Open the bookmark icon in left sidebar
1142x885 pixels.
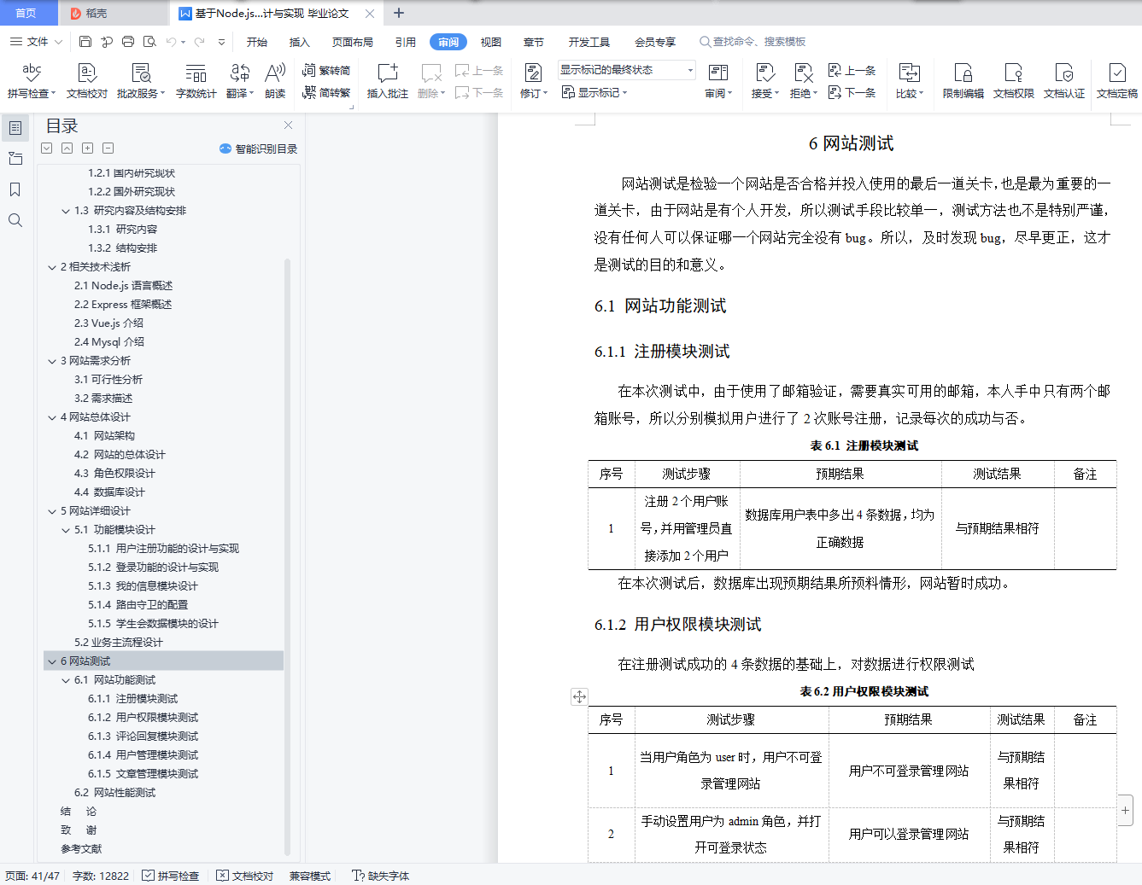coord(15,189)
